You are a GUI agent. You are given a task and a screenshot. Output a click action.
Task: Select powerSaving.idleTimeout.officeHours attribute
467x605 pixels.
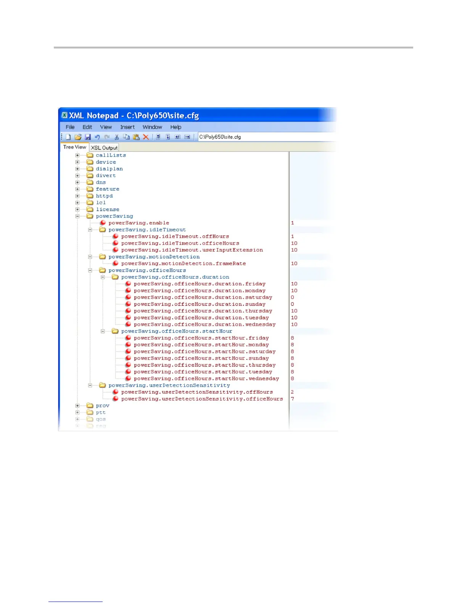(180, 243)
